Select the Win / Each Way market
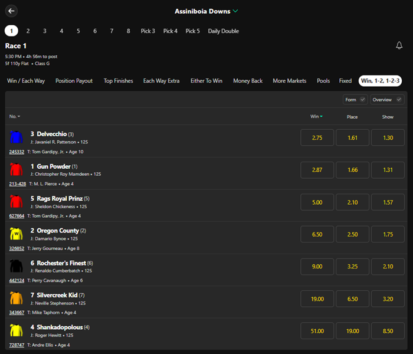Viewport: 413px width, 354px height. 26,81
